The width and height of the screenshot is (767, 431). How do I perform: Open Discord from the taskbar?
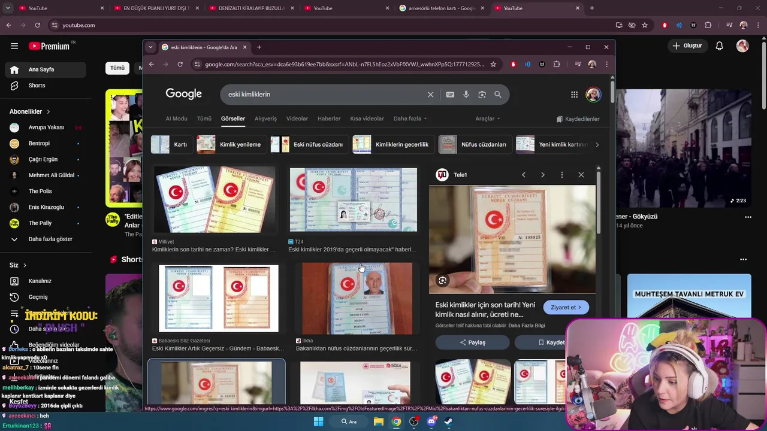coord(431,421)
